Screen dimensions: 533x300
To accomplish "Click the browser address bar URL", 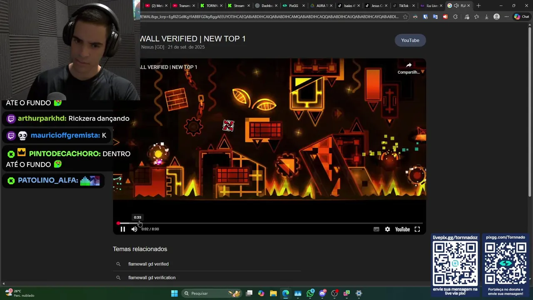I will [270, 17].
